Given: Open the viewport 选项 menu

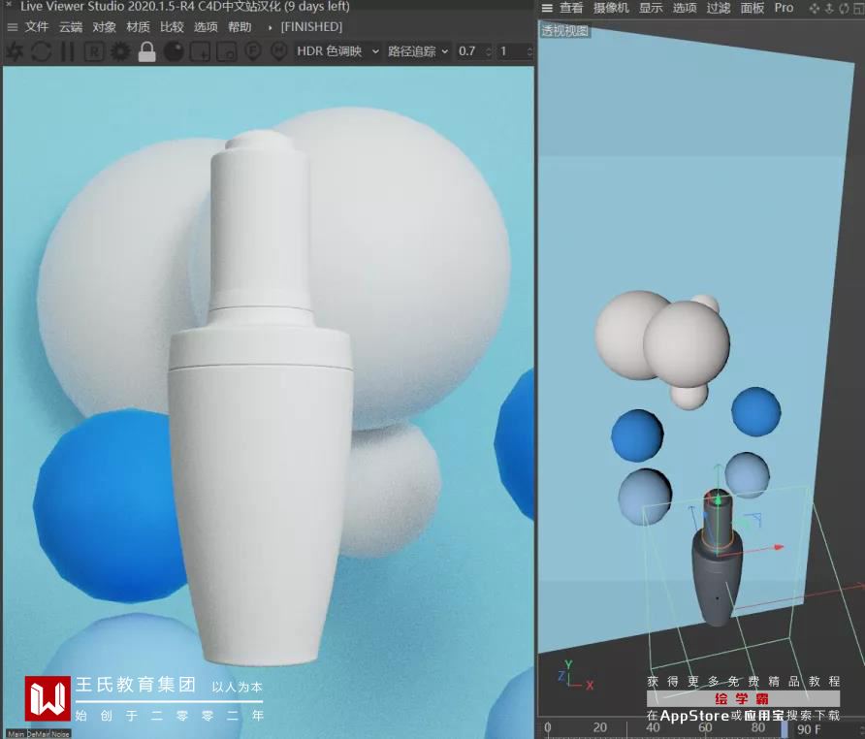Looking at the screenshot, I should tap(685, 8).
